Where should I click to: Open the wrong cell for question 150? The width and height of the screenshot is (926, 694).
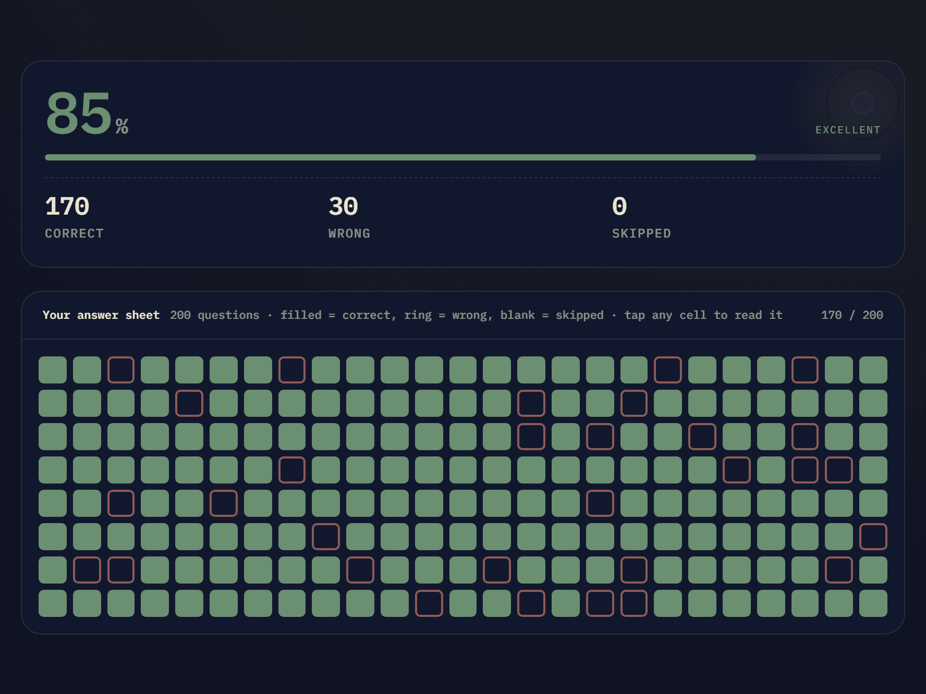tap(873, 537)
